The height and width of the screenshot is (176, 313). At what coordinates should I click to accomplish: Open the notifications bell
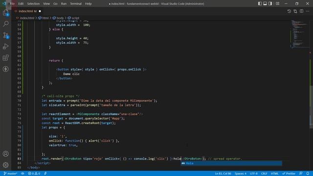(x=308, y=174)
